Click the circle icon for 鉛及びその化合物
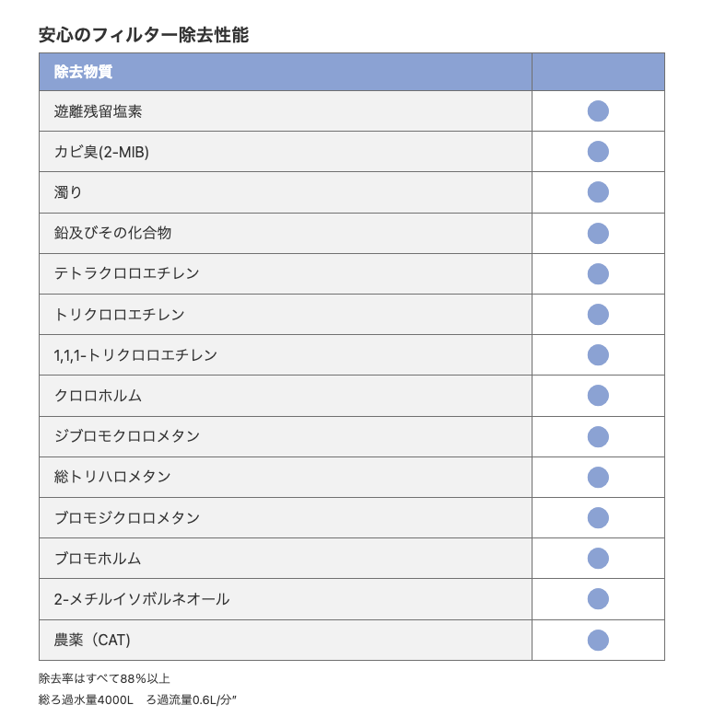The height and width of the screenshot is (728, 714). (x=598, y=233)
